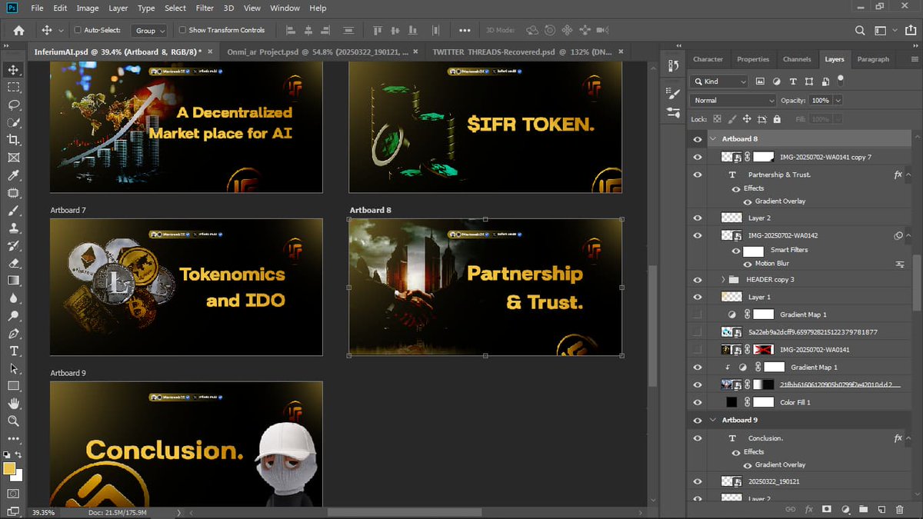Open the History panel icon
Screen dimensions: 923x519
click(674, 66)
